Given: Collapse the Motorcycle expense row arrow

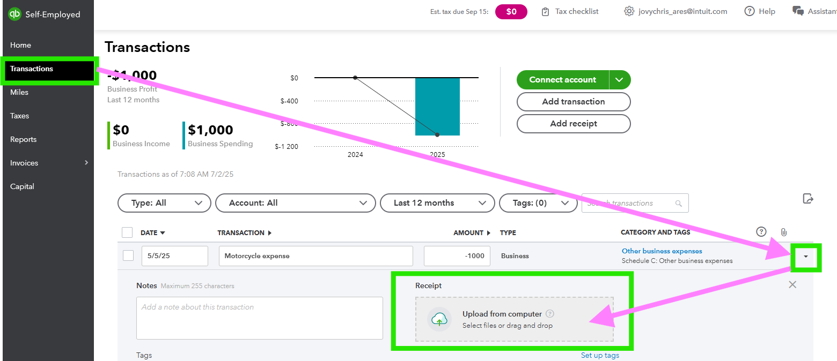Looking at the screenshot, I should click(806, 257).
